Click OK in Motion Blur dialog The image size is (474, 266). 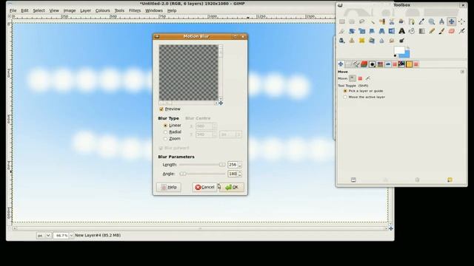coord(232,187)
